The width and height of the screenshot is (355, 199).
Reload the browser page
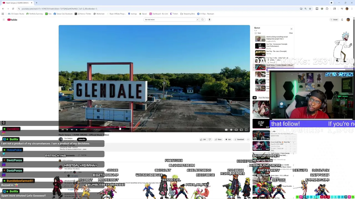(13, 9)
